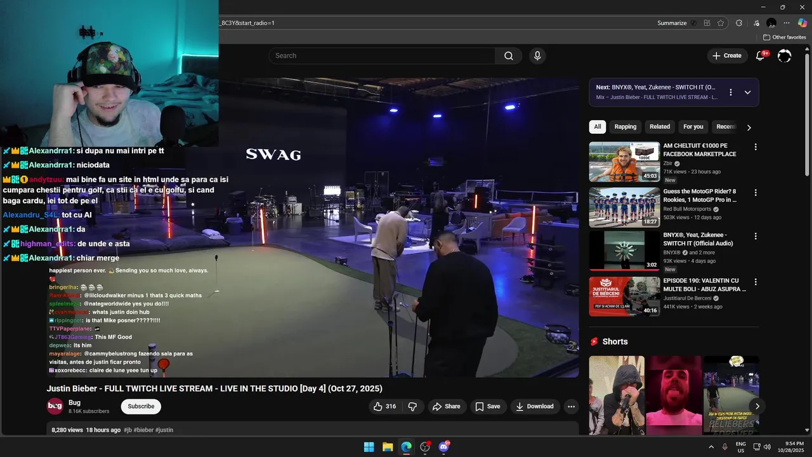
Task: Select the All filter chip
Action: coord(597,127)
